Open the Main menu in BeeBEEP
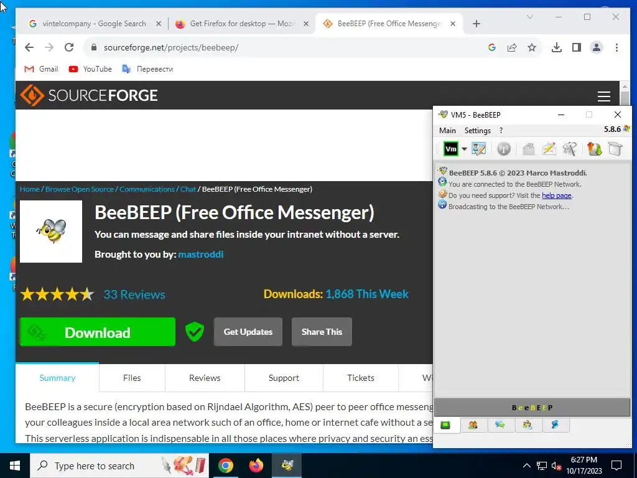 pyautogui.click(x=447, y=131)
